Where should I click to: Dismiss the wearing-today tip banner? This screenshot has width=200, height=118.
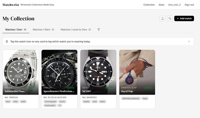point(189,42)
